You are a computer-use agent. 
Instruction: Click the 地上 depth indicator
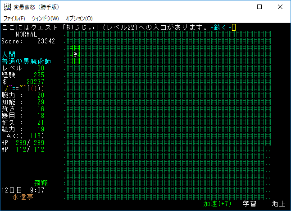click(279, 204)
